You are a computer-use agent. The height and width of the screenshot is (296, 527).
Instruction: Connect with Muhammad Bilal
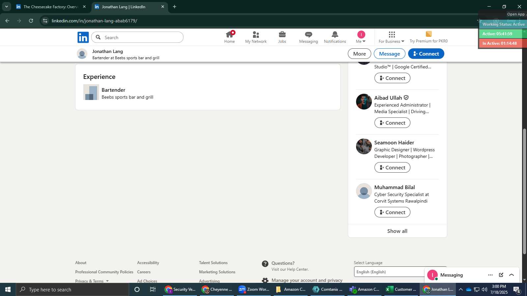[x=392, y=212]
